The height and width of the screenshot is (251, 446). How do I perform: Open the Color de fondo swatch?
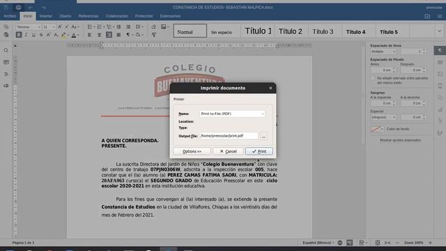click(x=377, y=129)
